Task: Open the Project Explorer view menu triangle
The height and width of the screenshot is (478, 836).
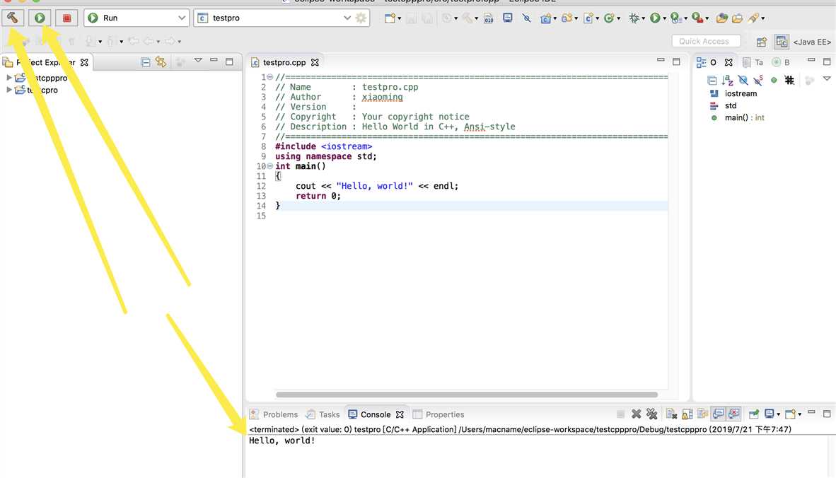Action: pos(198,61)
